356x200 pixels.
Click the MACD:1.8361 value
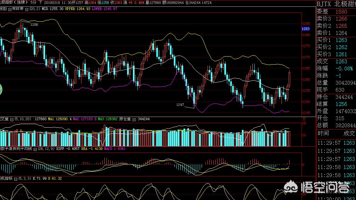click(115, 149)
